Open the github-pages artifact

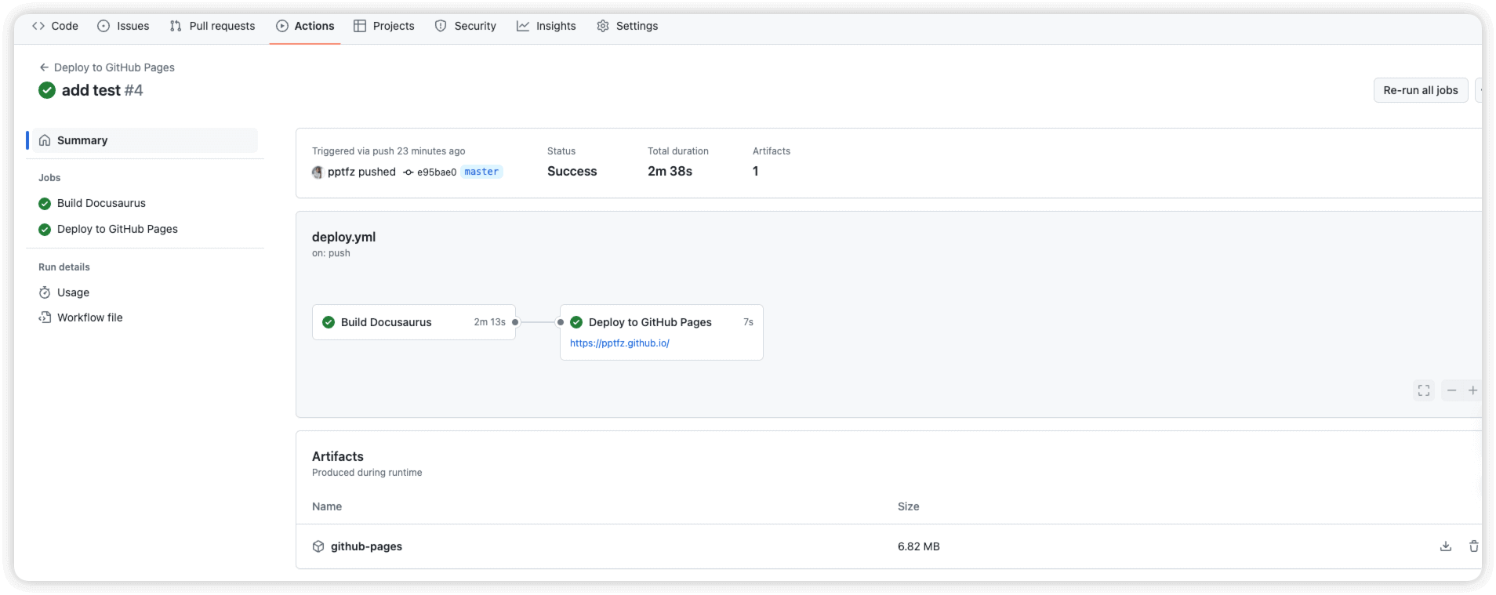pos(366,546)
